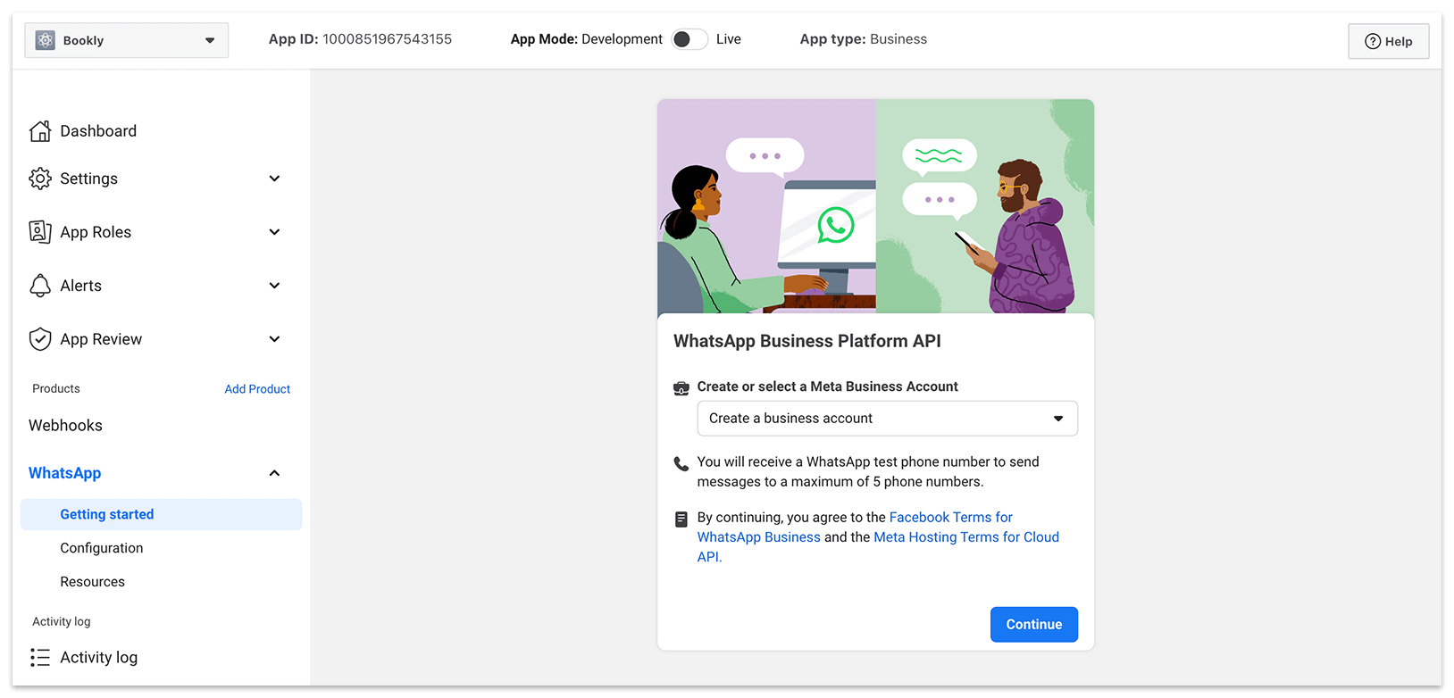This screenshot has height=698, width=1454.
Task: Toggle App Mode switch to Live
Action: (689, 39)
